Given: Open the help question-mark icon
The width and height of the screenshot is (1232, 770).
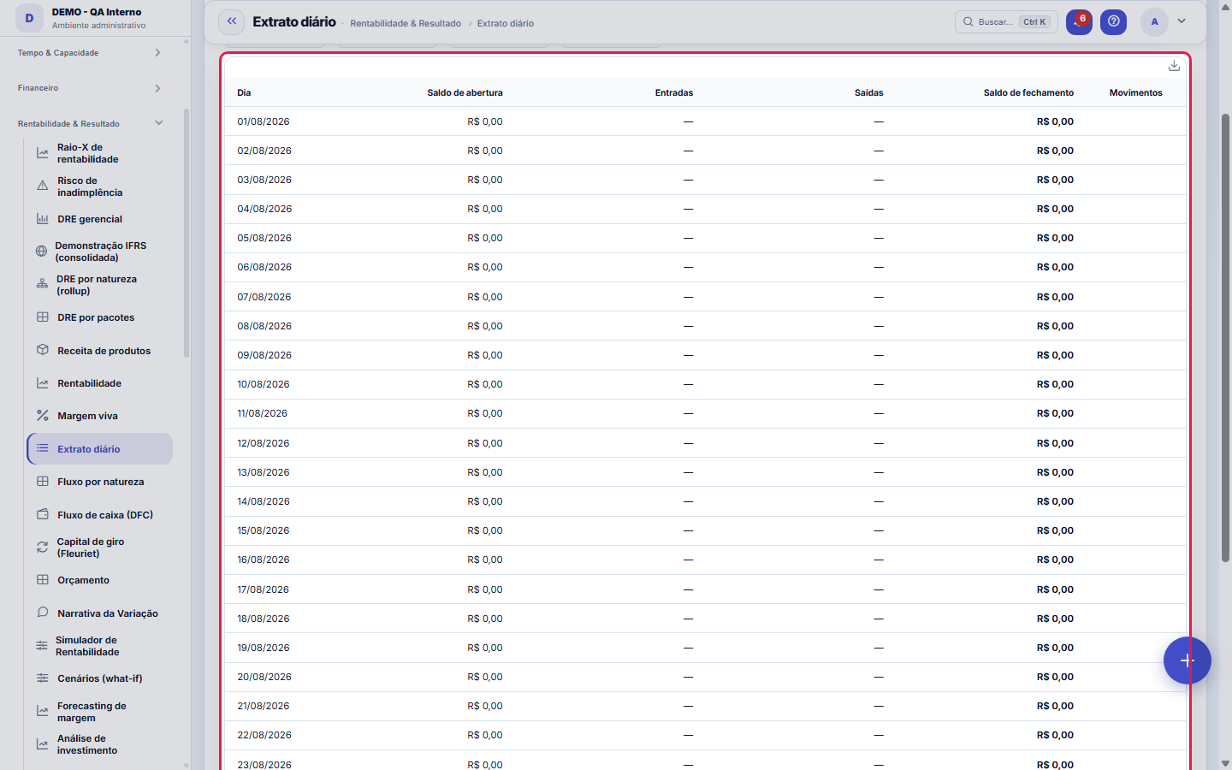Looking at the screenshot, I should click(1113, 21).
